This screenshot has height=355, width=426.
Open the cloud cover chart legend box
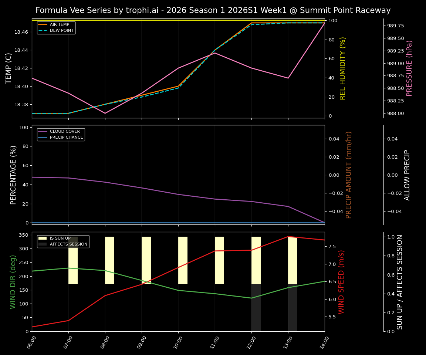pyautogui.click(x=61, y=134)
